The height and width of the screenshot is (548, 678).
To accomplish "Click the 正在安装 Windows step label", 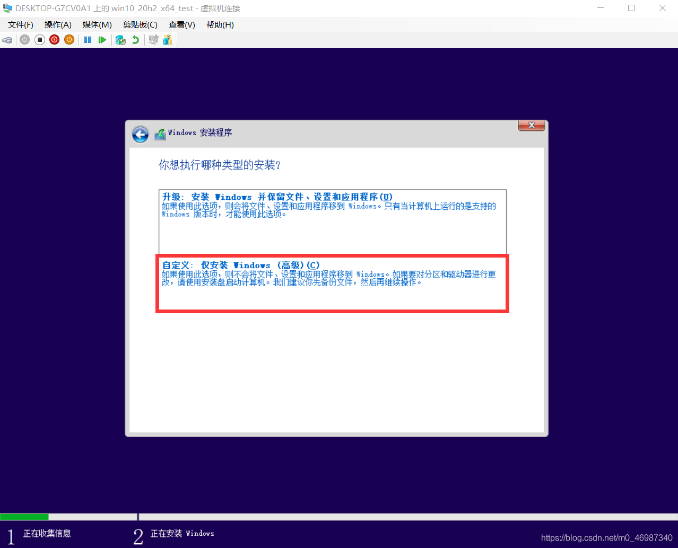I will pos(182,533).
